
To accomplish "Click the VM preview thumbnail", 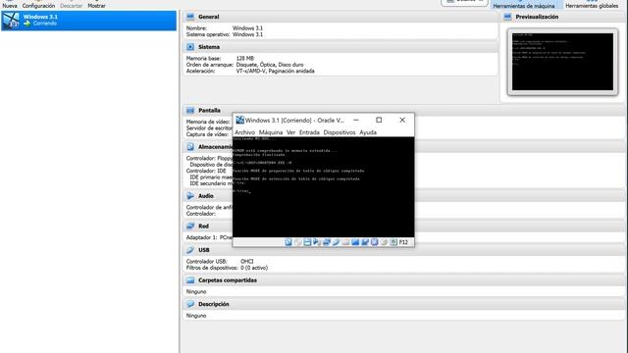I will pos(562,62).
